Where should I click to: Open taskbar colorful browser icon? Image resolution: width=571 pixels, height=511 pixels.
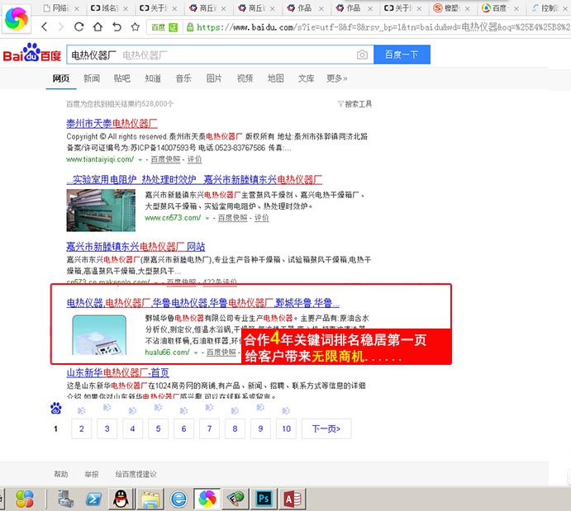click(207, 499)
